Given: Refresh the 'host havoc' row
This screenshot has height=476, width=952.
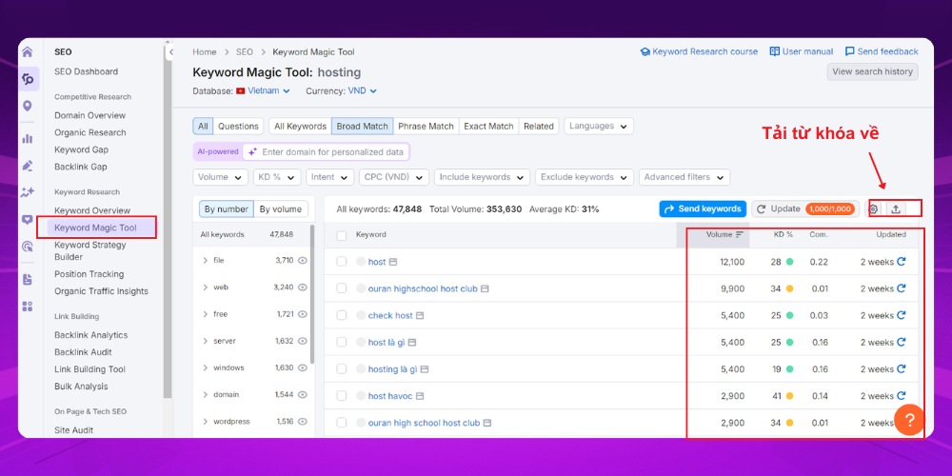Looking at the screenshot, I should point(901,396).
